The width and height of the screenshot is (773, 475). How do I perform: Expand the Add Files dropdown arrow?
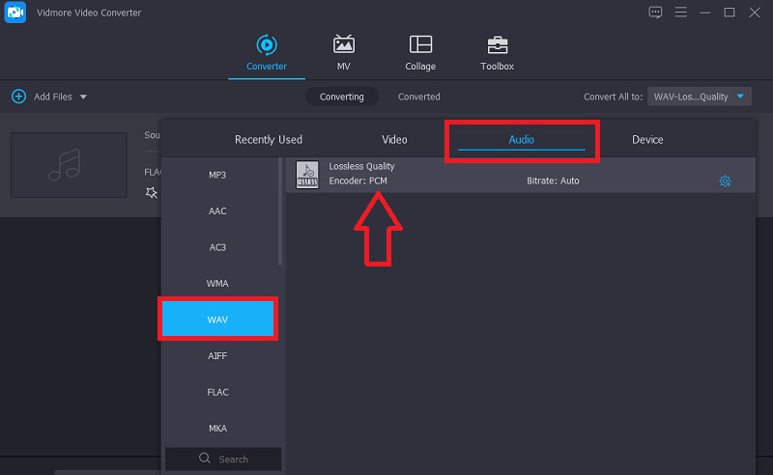pyautogui.click(x=83, y=98)
